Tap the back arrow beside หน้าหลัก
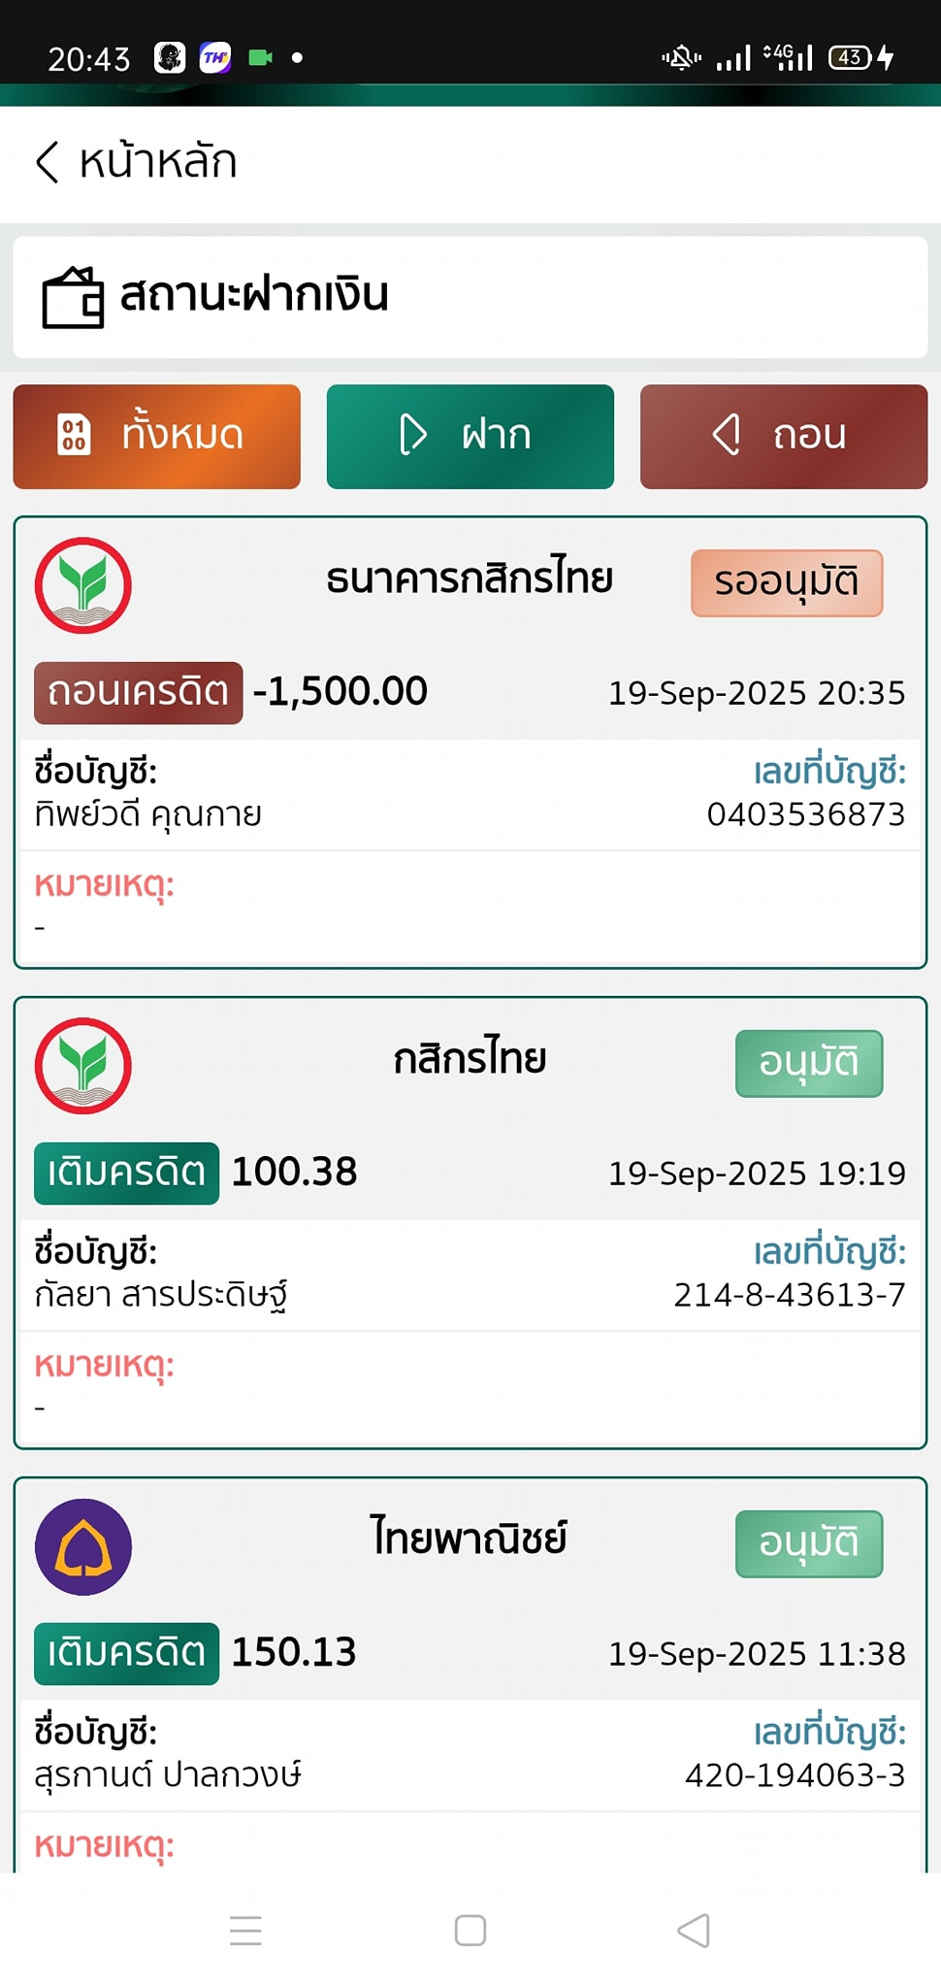The height and width of the screenshot is (1988, 941). 47,162
